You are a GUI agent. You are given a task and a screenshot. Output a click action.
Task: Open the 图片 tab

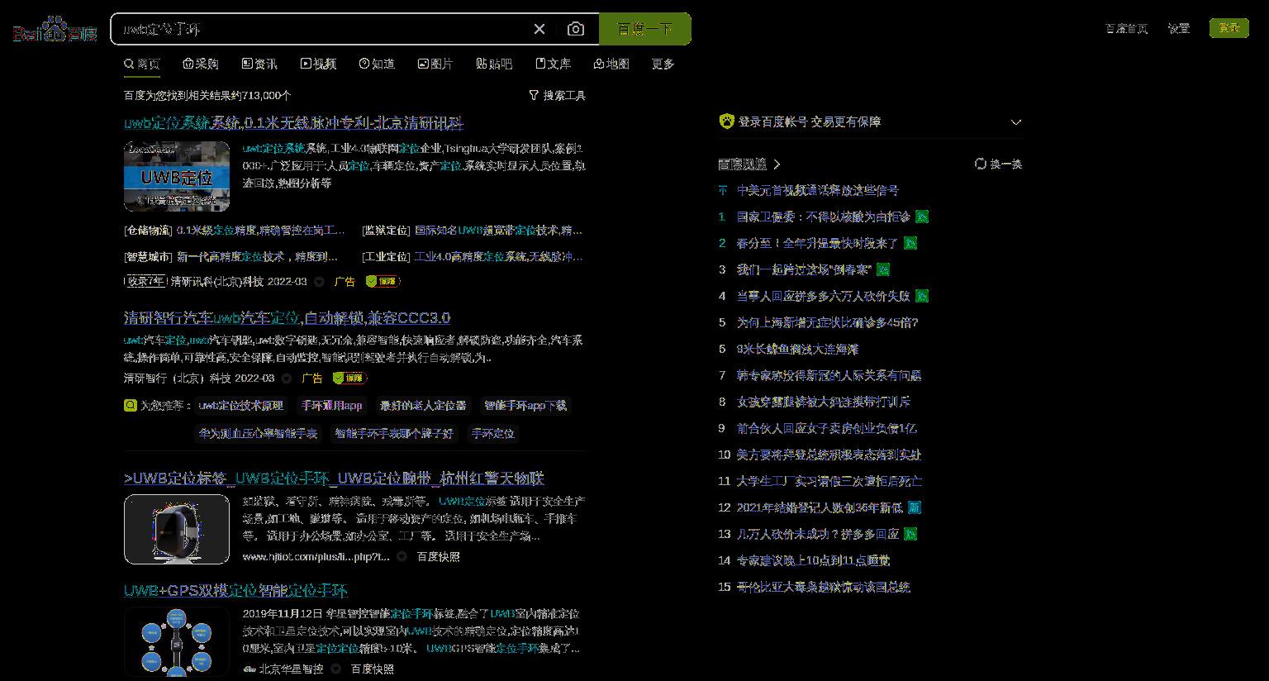(x=435, y=64)
